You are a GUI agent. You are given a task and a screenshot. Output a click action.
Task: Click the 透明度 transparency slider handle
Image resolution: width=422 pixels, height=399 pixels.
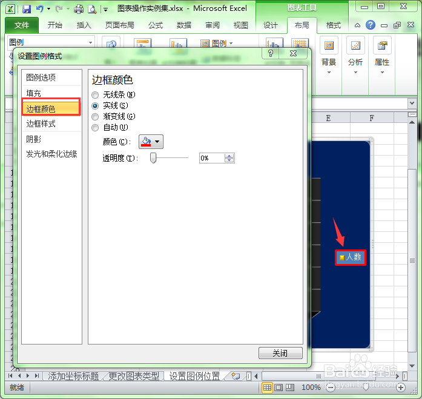tap(153, 158)
